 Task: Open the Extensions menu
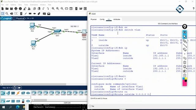[34, 5]
